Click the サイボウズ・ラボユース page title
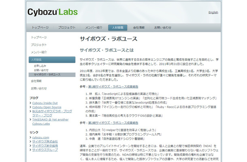The image size is (247, 162). [109, 39]
